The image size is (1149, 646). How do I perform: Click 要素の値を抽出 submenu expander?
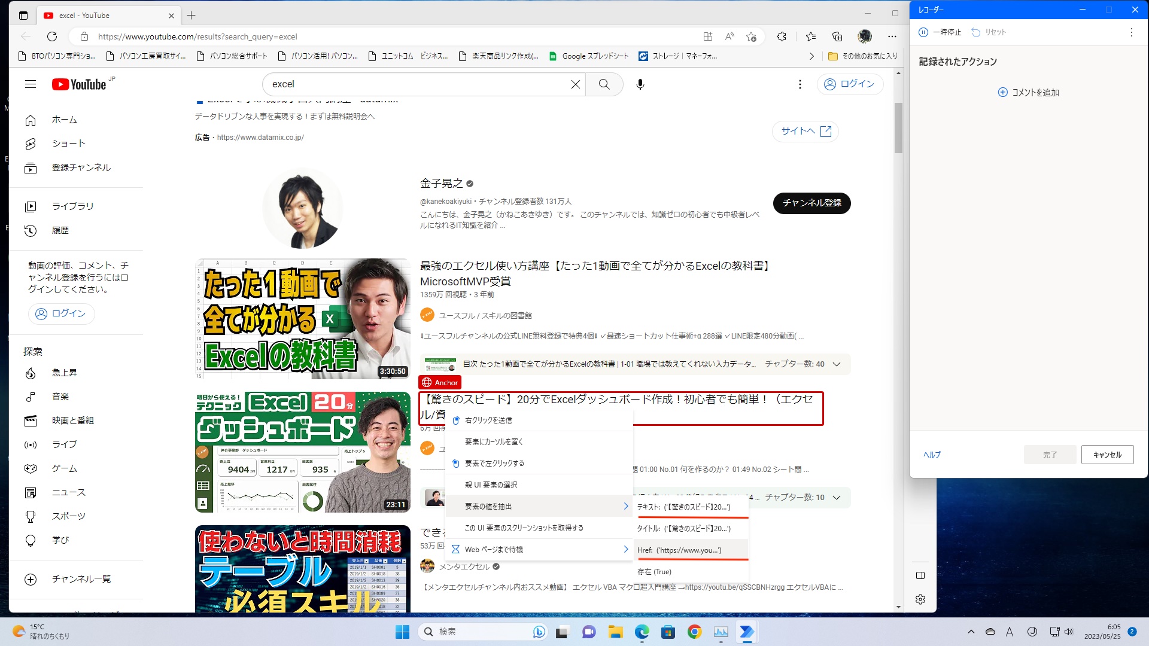click(x=626, y=505)
